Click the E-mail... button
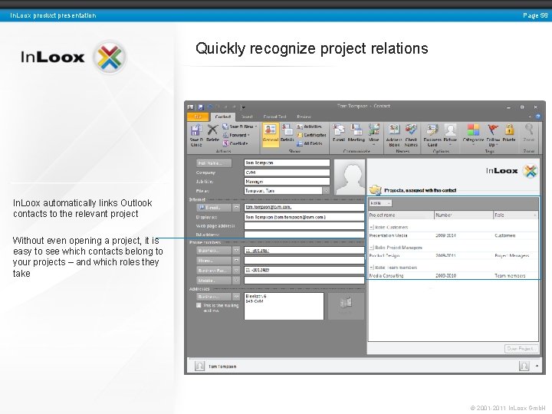 pos(214,208)
